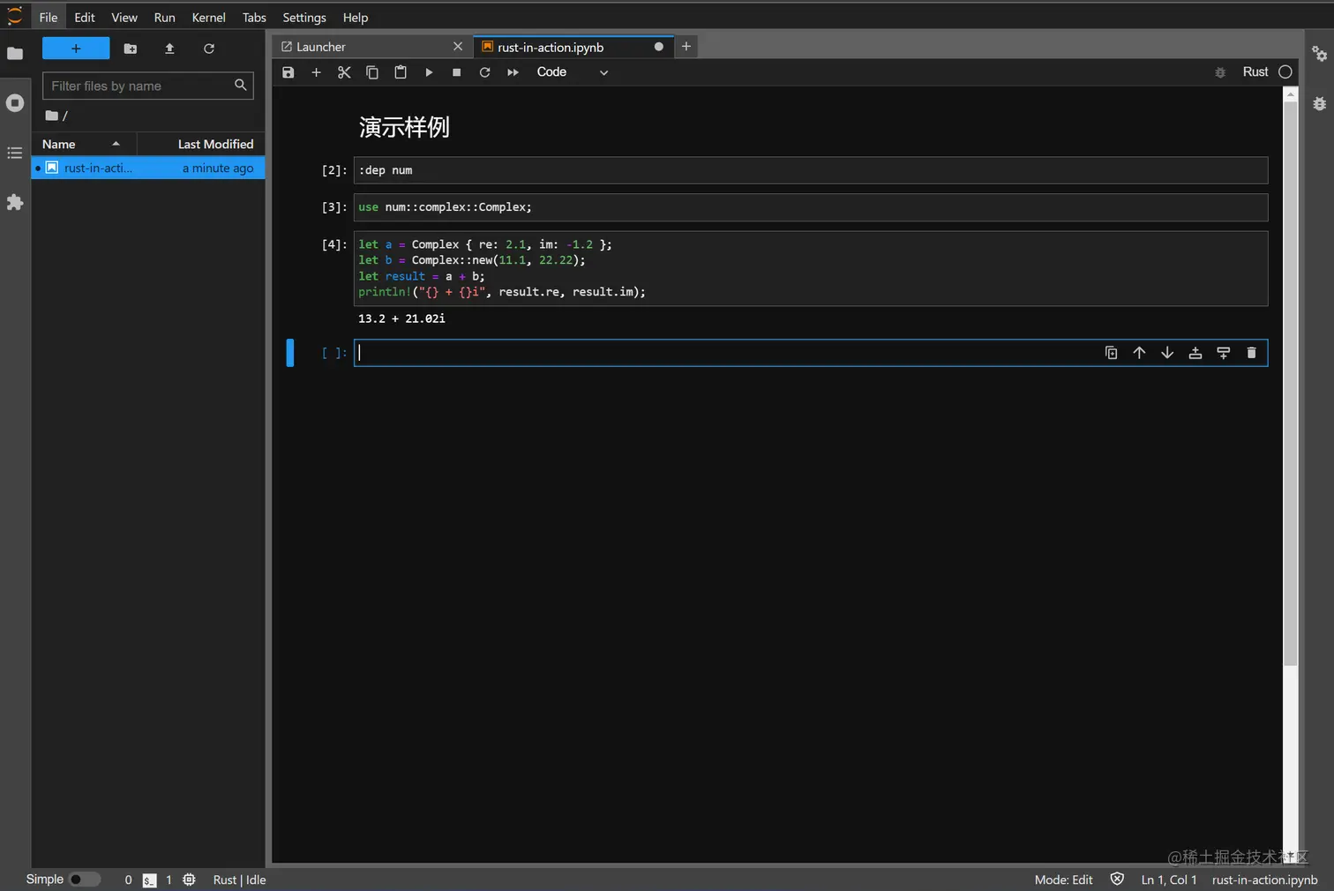
Task: Sort files by Name column
Action: [84, 144]
